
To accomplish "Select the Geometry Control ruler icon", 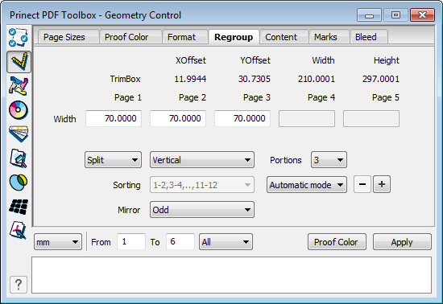I will point(19,61).
